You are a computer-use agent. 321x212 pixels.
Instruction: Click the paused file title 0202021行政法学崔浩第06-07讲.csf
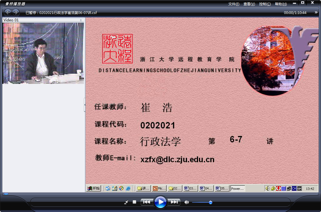pos(68,13)
